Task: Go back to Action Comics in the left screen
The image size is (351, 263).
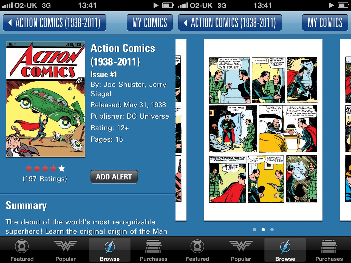Action: [55, 23]
